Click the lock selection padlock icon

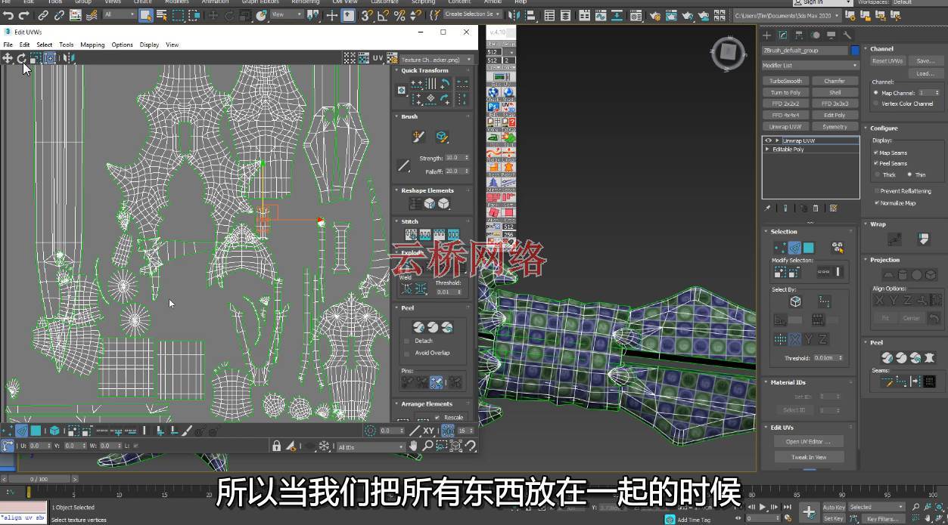pos(276,446)
